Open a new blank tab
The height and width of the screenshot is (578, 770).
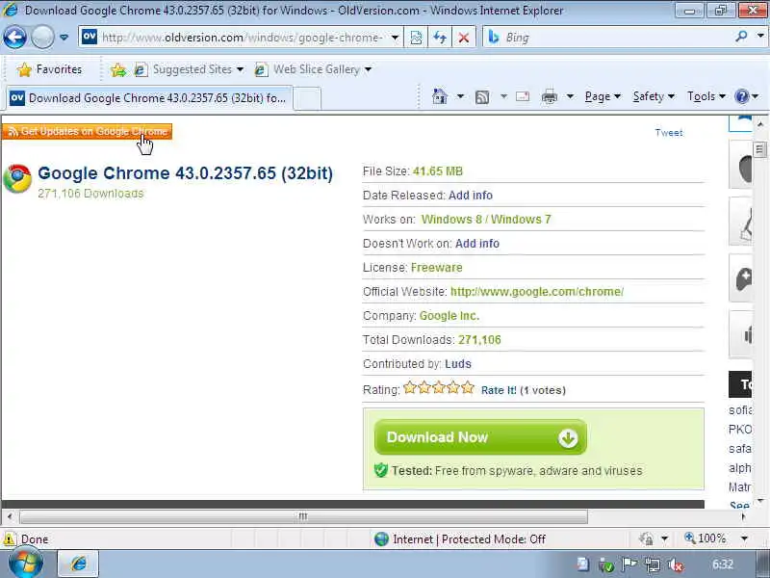click(307, 98)
